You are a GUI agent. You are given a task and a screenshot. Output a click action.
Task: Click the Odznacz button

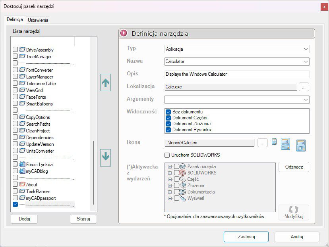coord(294,167)
